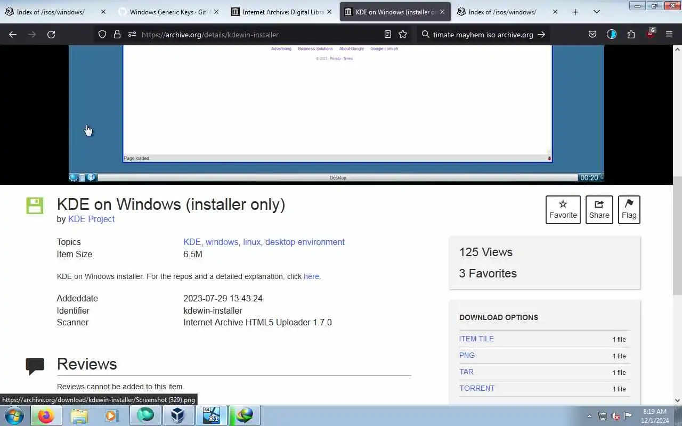Close the Windows Generic Keys tab
Image resolution: width=682 pixels, height=426 pixels.
point(216,12)
